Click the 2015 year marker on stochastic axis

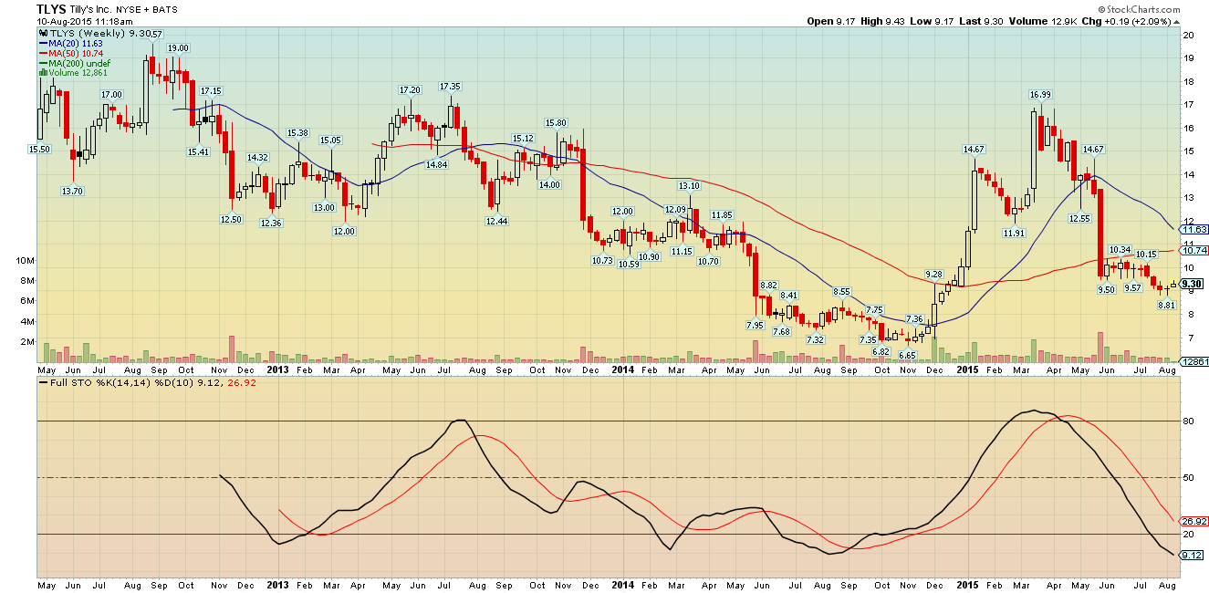(x=967, y=584)
